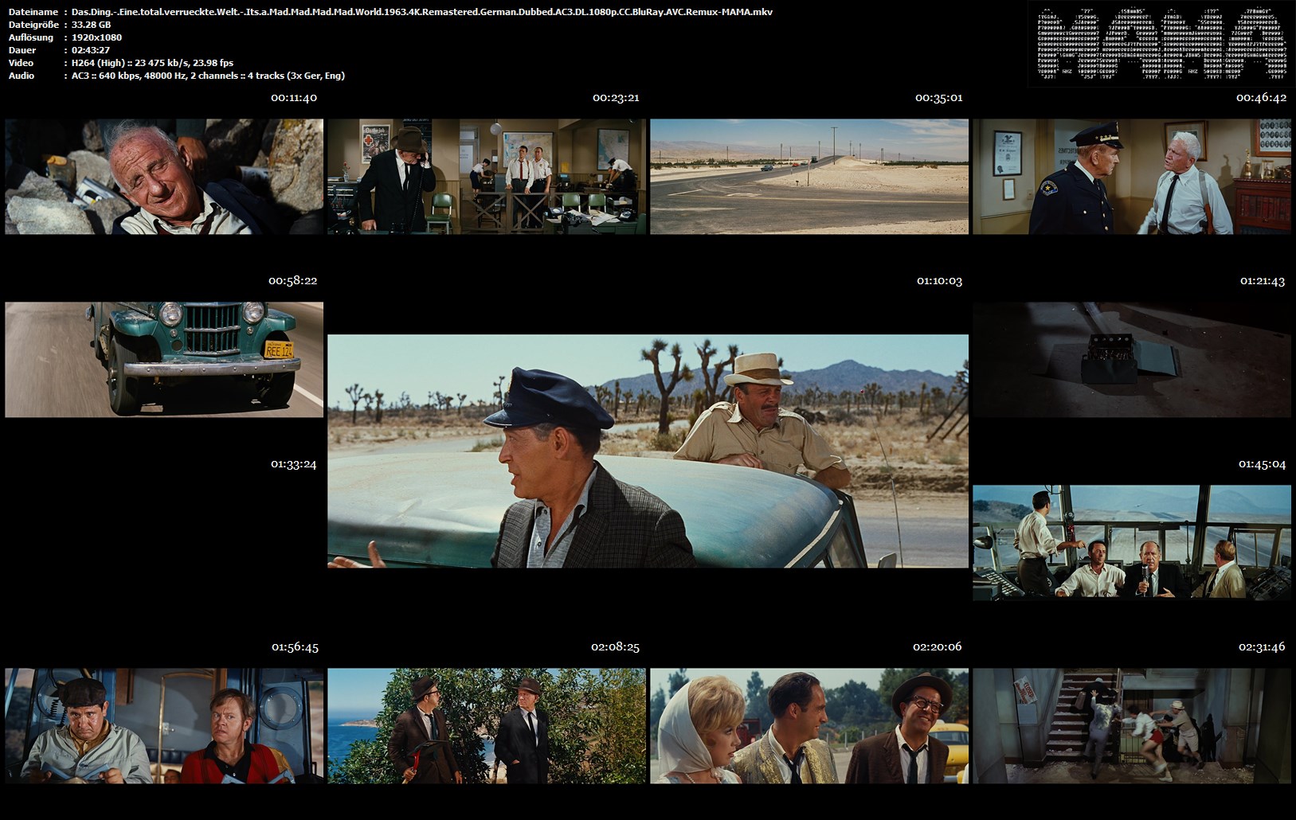
Task: Click the Auflösung label
Action: click(31, 37)
